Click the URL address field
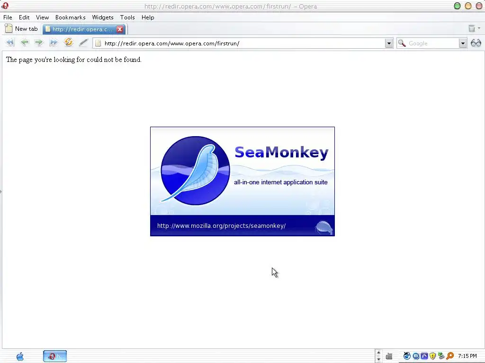 [244, 43]
